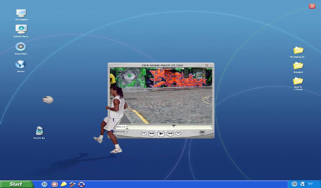Click the lifebuoy help icon in the taskbar
This screenshot has height=188, width=321.
point(82,184)
